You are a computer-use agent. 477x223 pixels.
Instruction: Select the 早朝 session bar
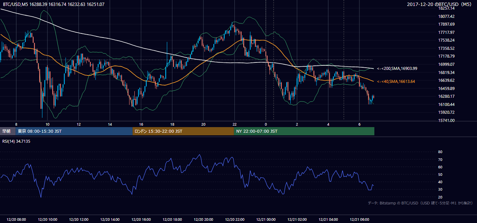(x=7, y=131)
